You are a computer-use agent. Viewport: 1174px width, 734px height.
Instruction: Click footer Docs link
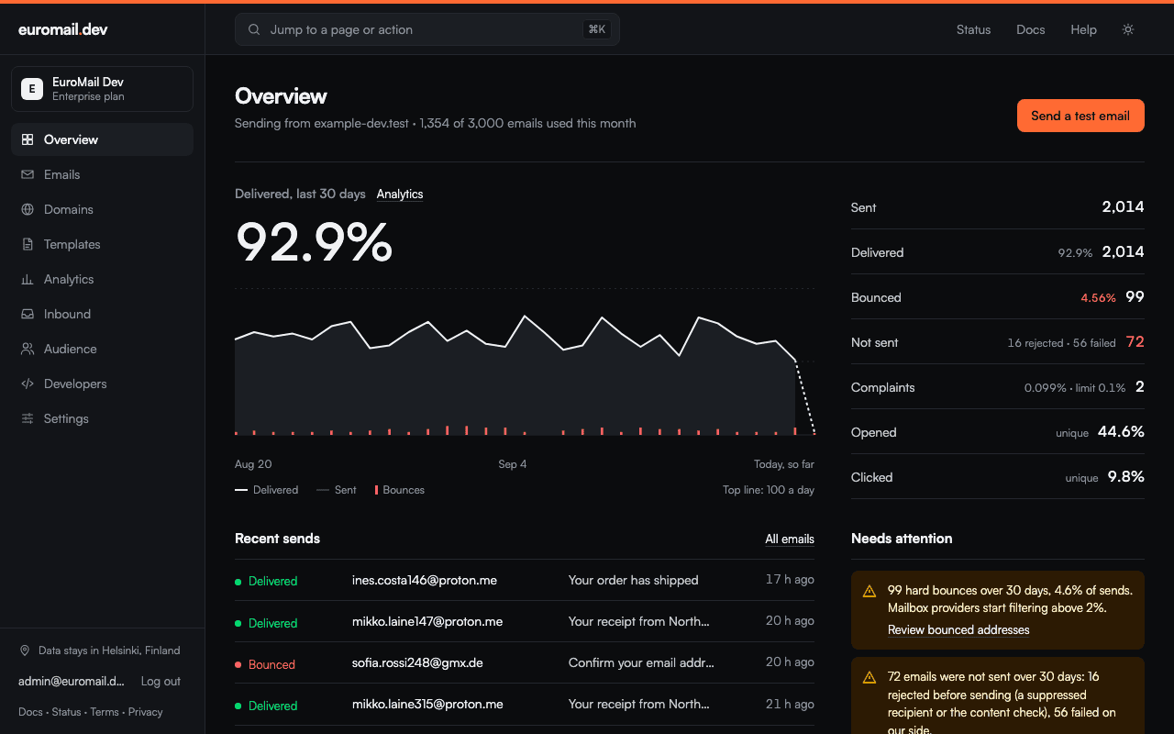coord(30,712)
